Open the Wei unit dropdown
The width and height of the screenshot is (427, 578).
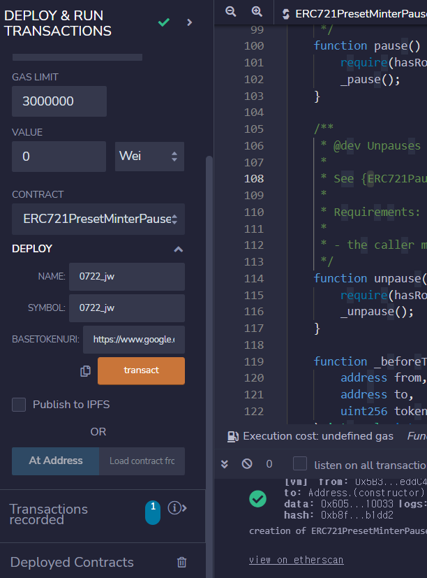coord(149,157)
